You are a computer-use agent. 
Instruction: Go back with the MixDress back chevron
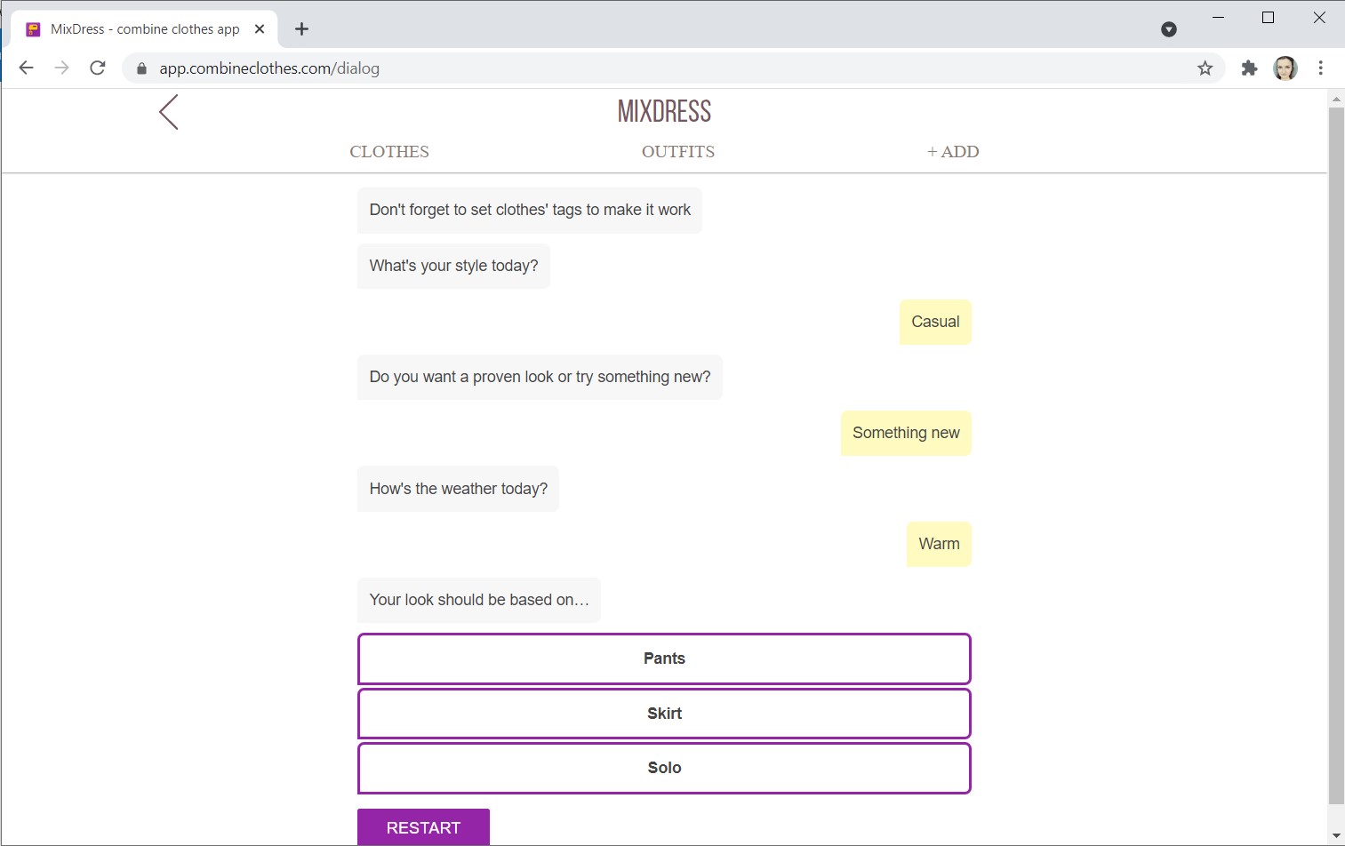click(169, 112)
